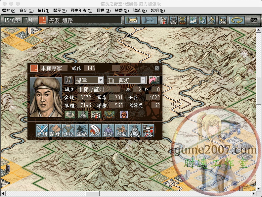Open the 開發 (development) command
This screenshot has height=197, width=262.
(55, 130)
